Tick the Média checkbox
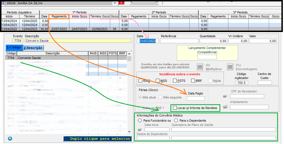This screenshot has width=284, height=144. coord(210,80)
